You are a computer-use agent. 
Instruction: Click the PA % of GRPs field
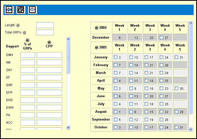pos(28,115)
